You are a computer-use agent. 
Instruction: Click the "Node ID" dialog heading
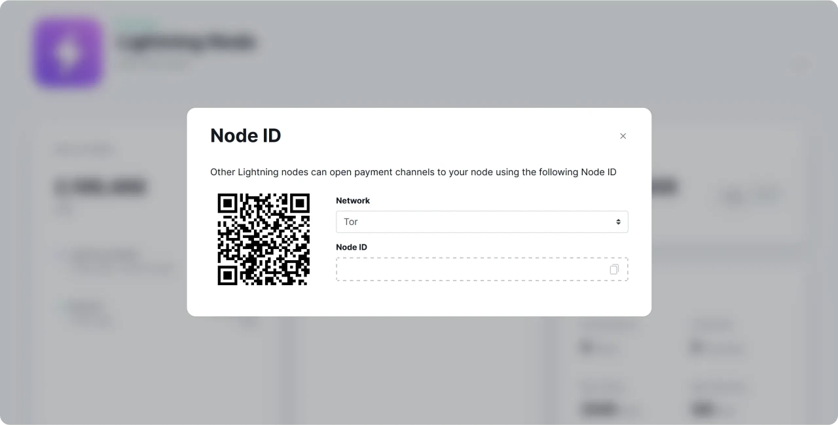tap(246, 135)
